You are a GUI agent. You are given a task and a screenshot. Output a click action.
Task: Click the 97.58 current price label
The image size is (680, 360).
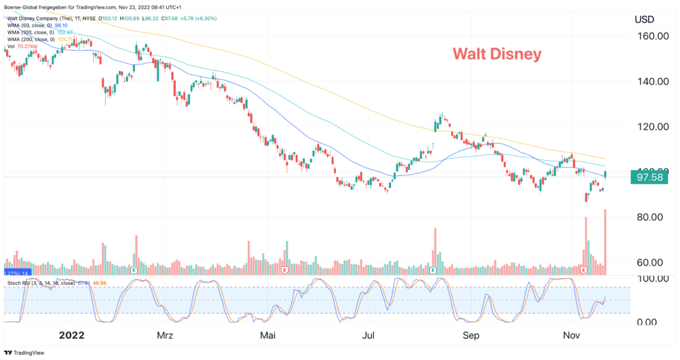pyautogui.click(x=649, y=177)
